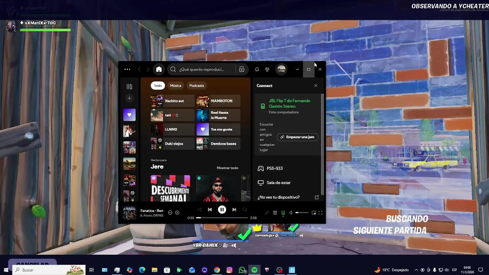489x275 pixels.
Task: Open Real Hasta la Muerte tile
Action: [x=218, y=115]
